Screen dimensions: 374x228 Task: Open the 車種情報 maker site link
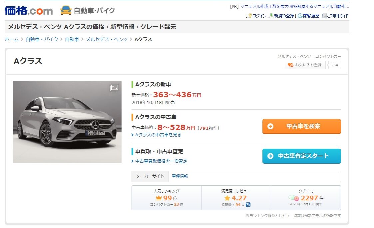pyautogui.click(x=180, y=176)
